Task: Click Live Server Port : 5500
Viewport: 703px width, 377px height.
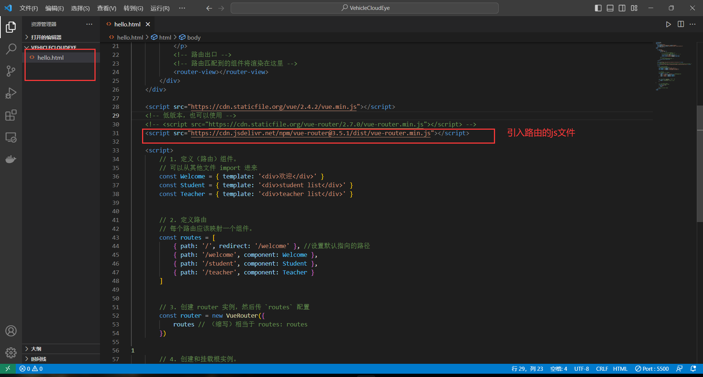Action: pyautogui.click(x=652, y=369)
